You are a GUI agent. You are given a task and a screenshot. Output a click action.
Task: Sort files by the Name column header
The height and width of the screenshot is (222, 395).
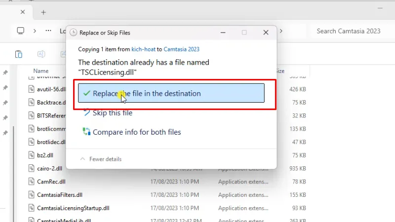pyautogui.click(x=41, y=71)
